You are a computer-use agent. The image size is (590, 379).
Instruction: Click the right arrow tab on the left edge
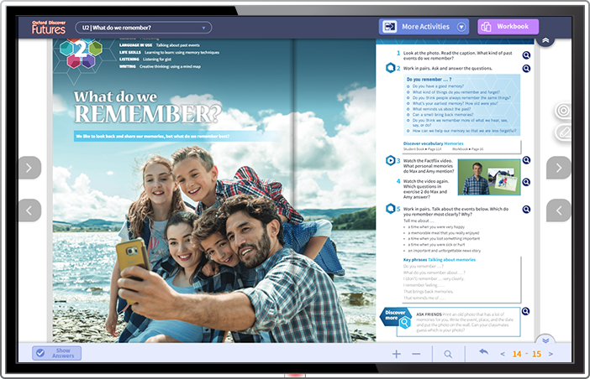29,168
